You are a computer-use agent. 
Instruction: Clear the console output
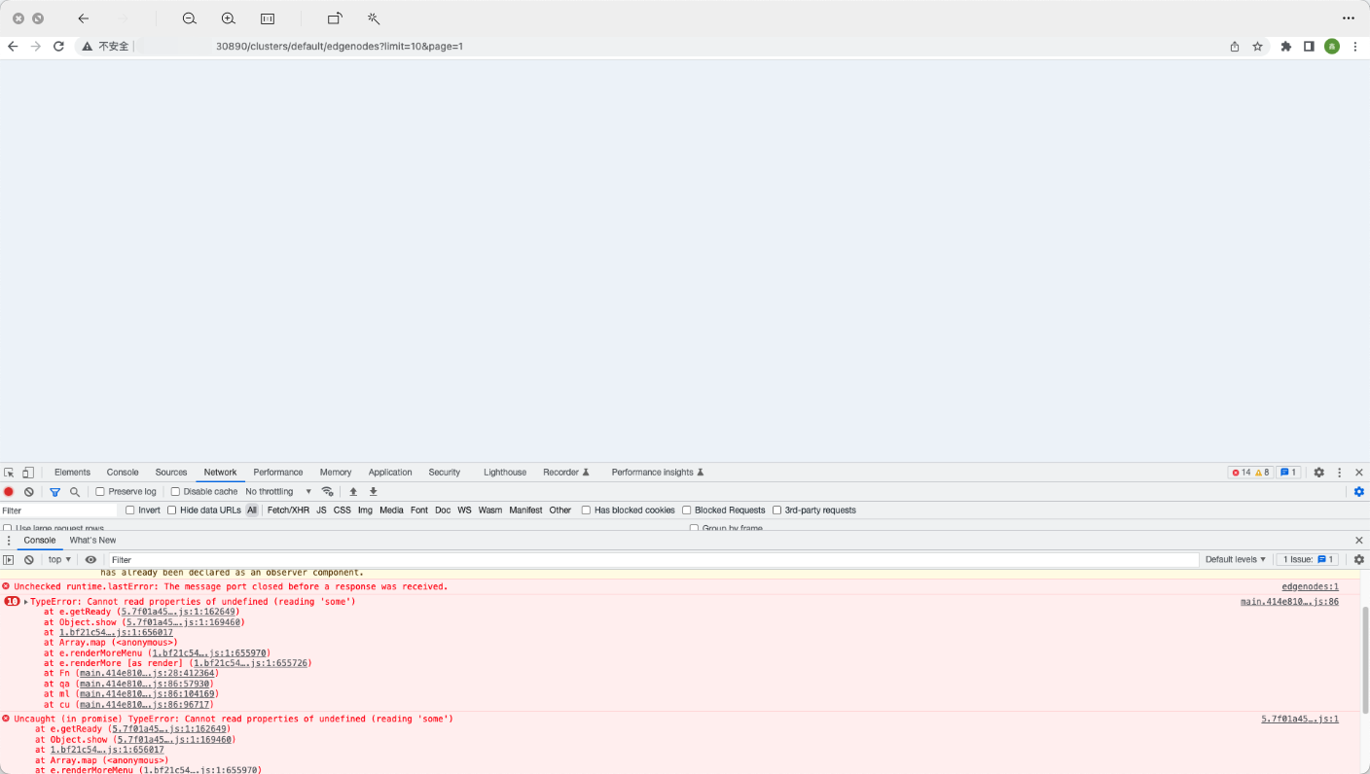[29, 560]
